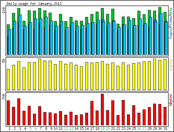The image size is (174, 132).
Task: Click day label '23' on the x-axis
Action: 123,128
